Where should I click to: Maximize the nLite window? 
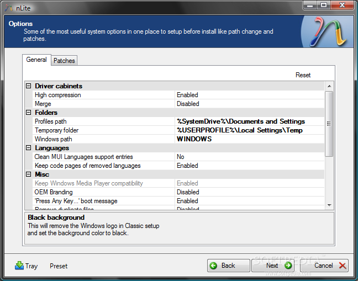[x=324, y=5]
